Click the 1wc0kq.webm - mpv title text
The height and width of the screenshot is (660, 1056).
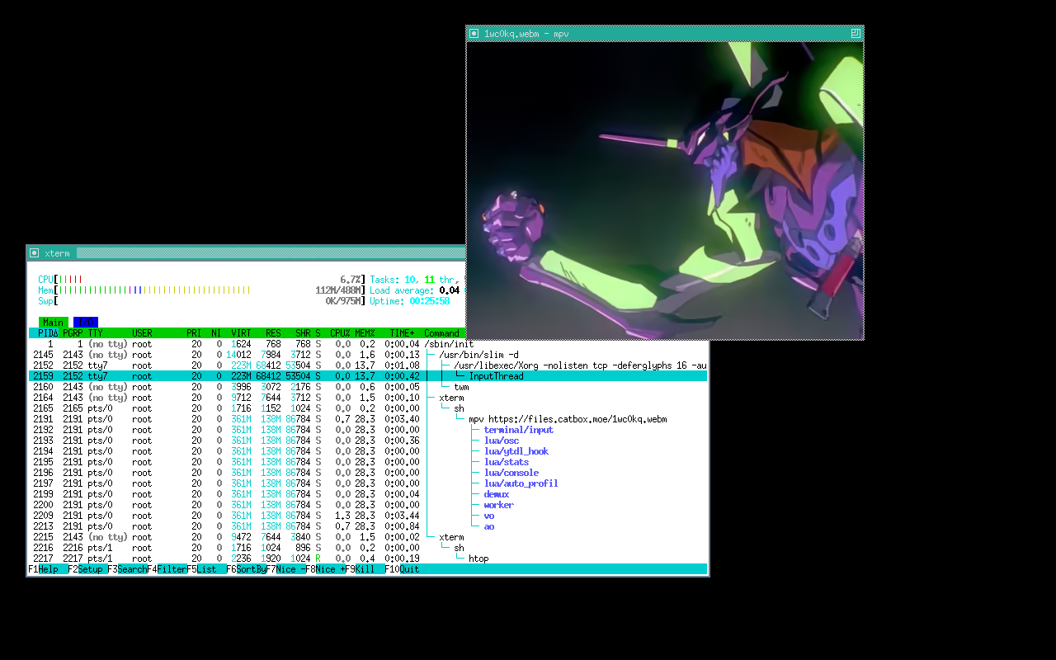(x=526, y=33)
